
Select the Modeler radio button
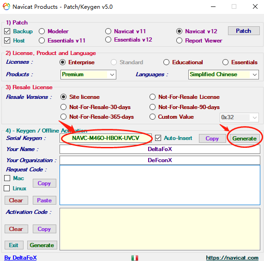point(42,31)
